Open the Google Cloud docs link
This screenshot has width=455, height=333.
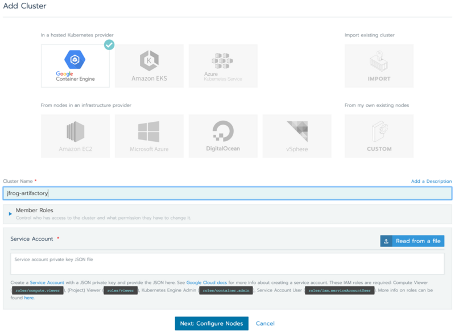[x=206, y=282]
